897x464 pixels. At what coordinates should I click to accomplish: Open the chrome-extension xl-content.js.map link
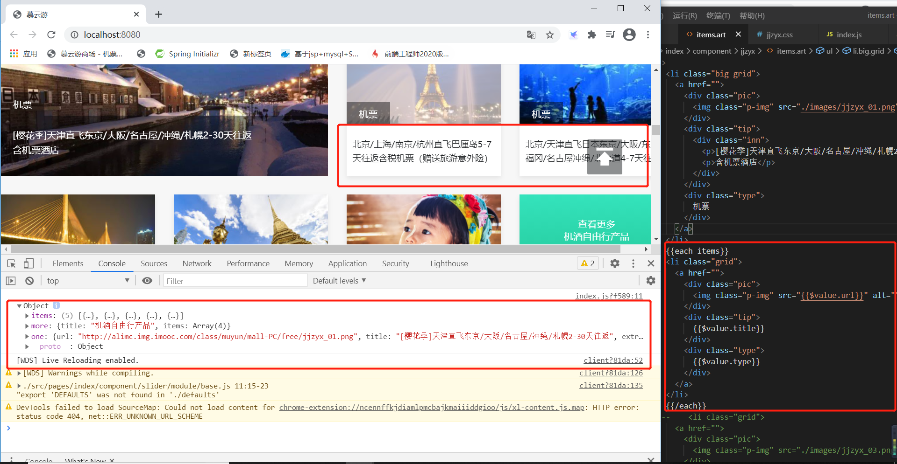click(432, 407)
